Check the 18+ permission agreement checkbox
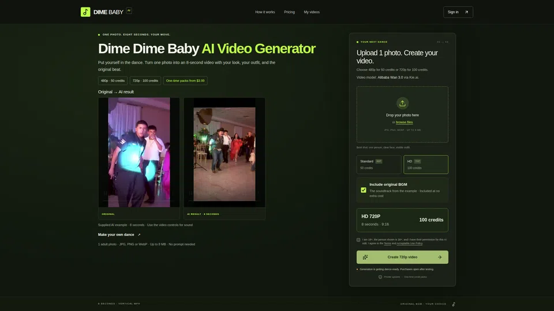The image size is (554, 311). (358, 240)
